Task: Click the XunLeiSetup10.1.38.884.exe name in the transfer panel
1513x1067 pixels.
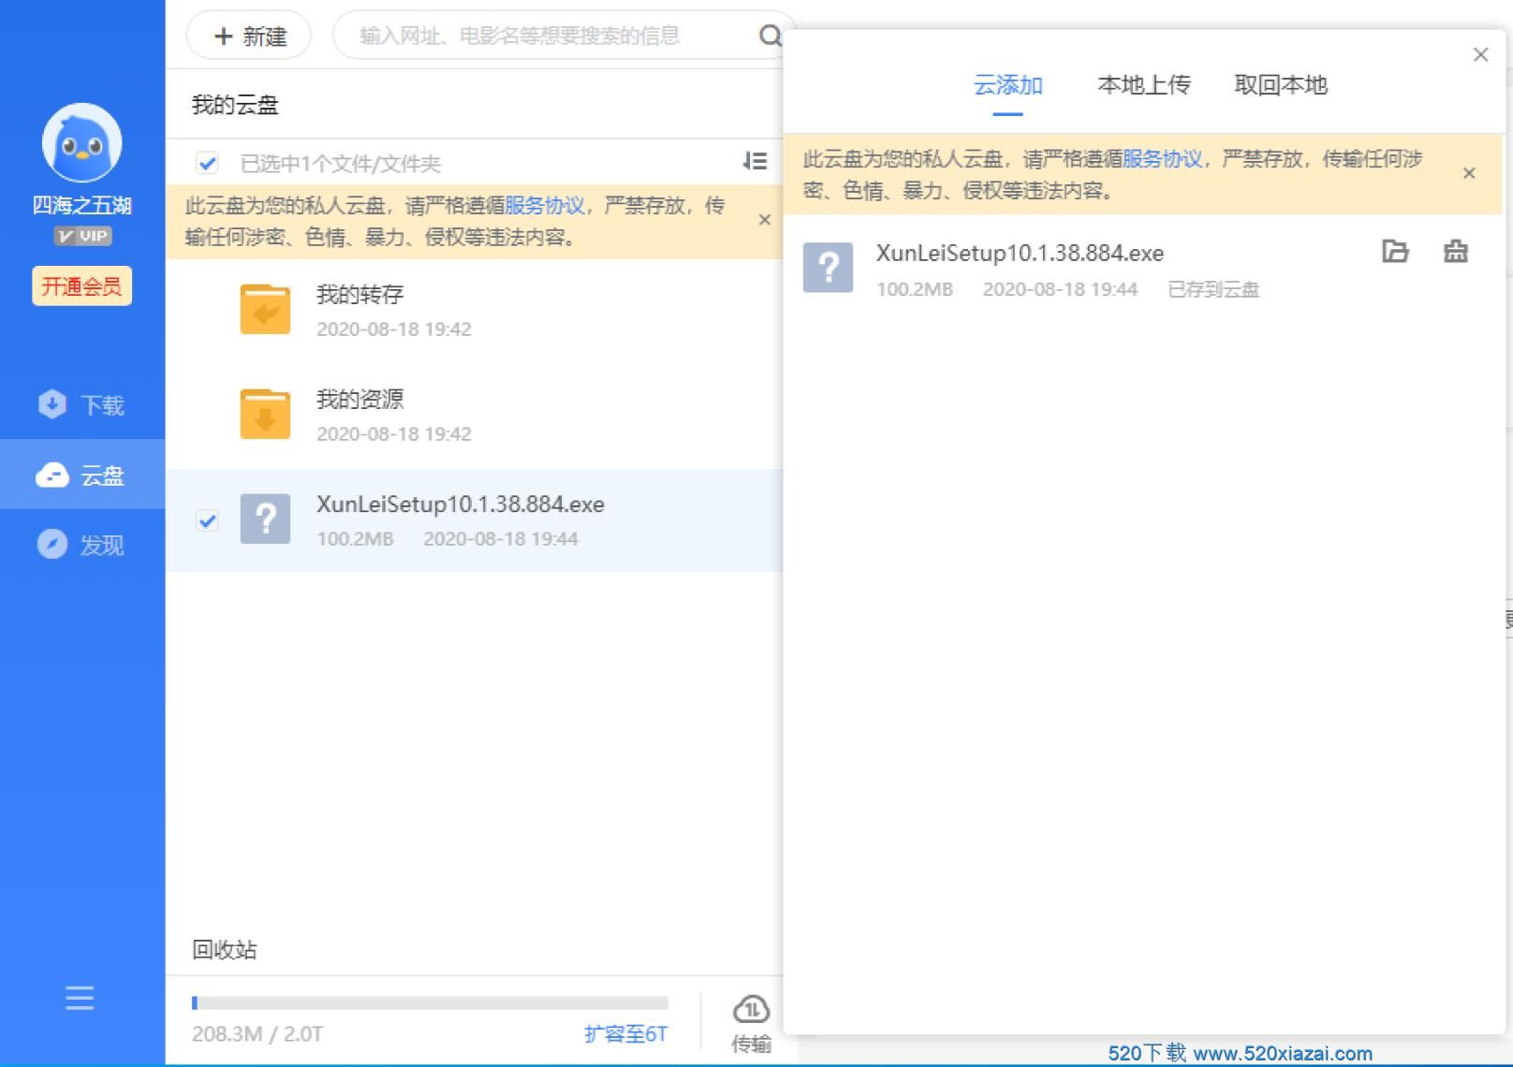Action: (1021, 254)
